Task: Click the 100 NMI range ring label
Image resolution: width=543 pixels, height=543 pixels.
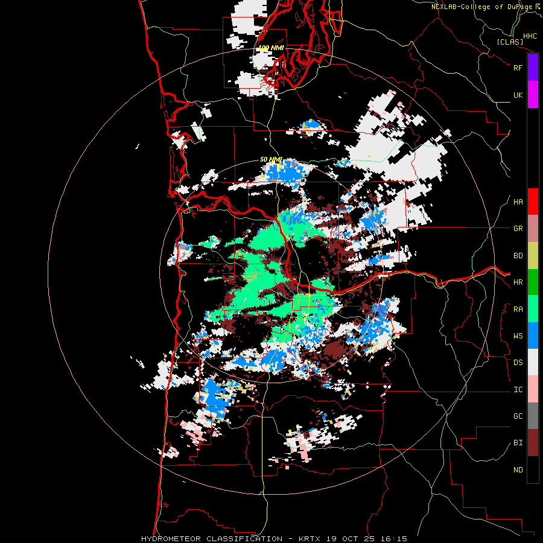Action: 271,48
